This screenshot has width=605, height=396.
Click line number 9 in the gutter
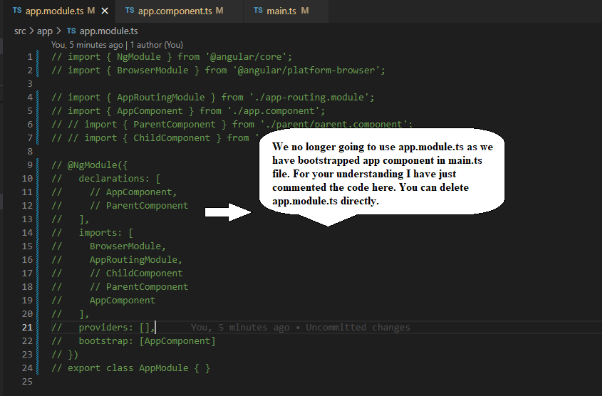(30, 165)
